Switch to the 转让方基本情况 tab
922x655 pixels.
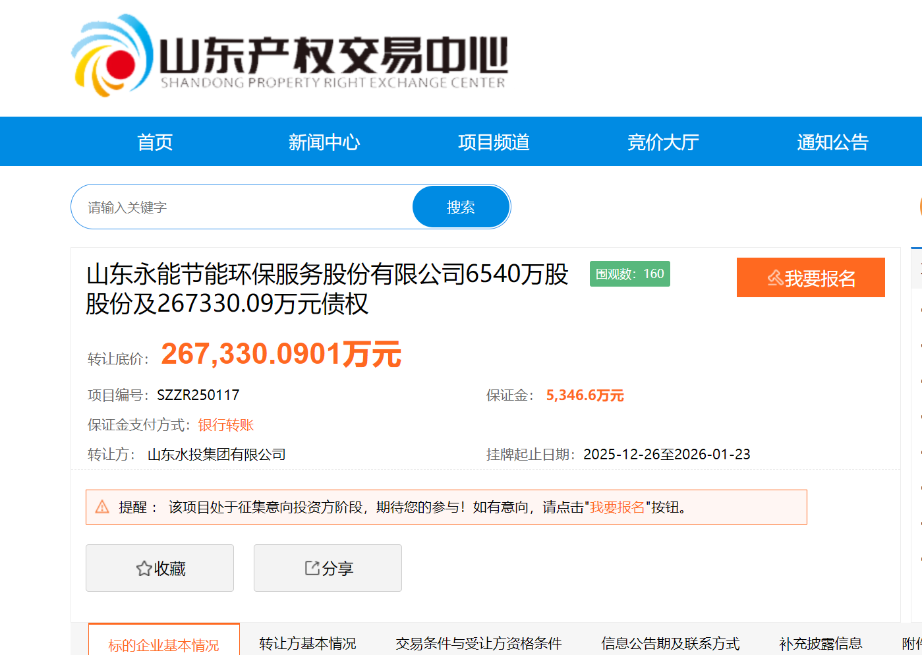[308, 643]
